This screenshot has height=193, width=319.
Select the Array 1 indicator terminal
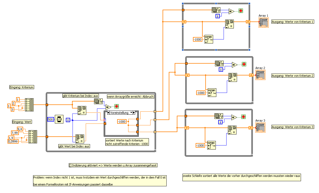[263, 23]
